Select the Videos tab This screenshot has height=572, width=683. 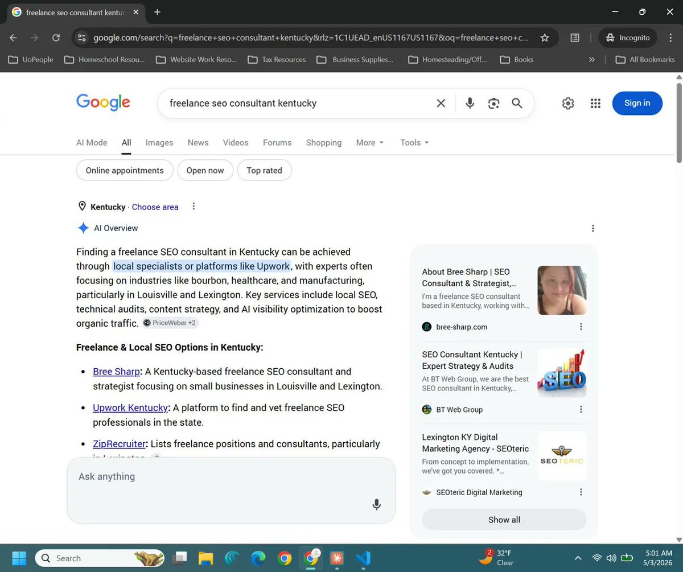(236, 143)
